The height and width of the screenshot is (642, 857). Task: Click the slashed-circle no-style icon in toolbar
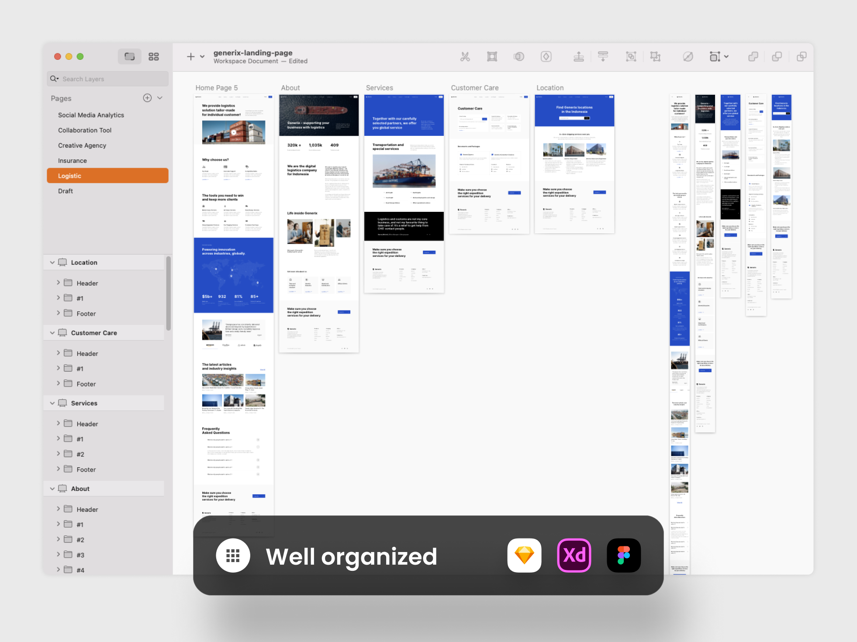pos(688,57)
